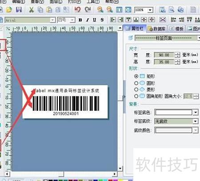The height and width of the screenshot is (181, 200).
Task: Open the 四号 font size dropdown
Action: [72, 20]
